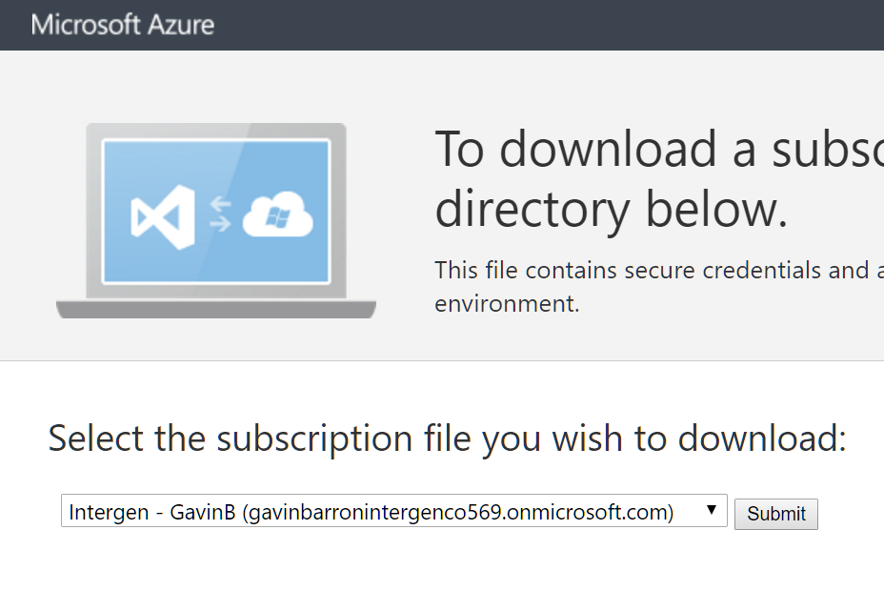Screen dimensions: 884x591
Task: Click the left-pointing sync arrow
Action: point(220,203)
